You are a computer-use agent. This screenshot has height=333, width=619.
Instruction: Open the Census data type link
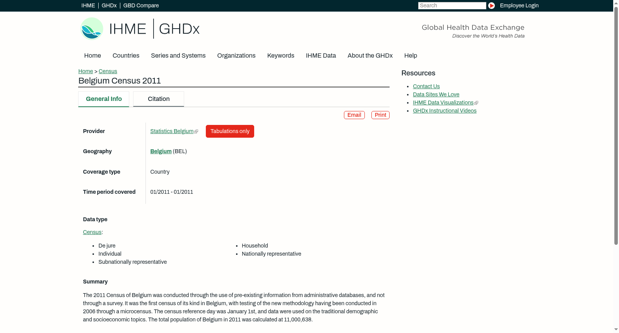[x=92, y=232]
